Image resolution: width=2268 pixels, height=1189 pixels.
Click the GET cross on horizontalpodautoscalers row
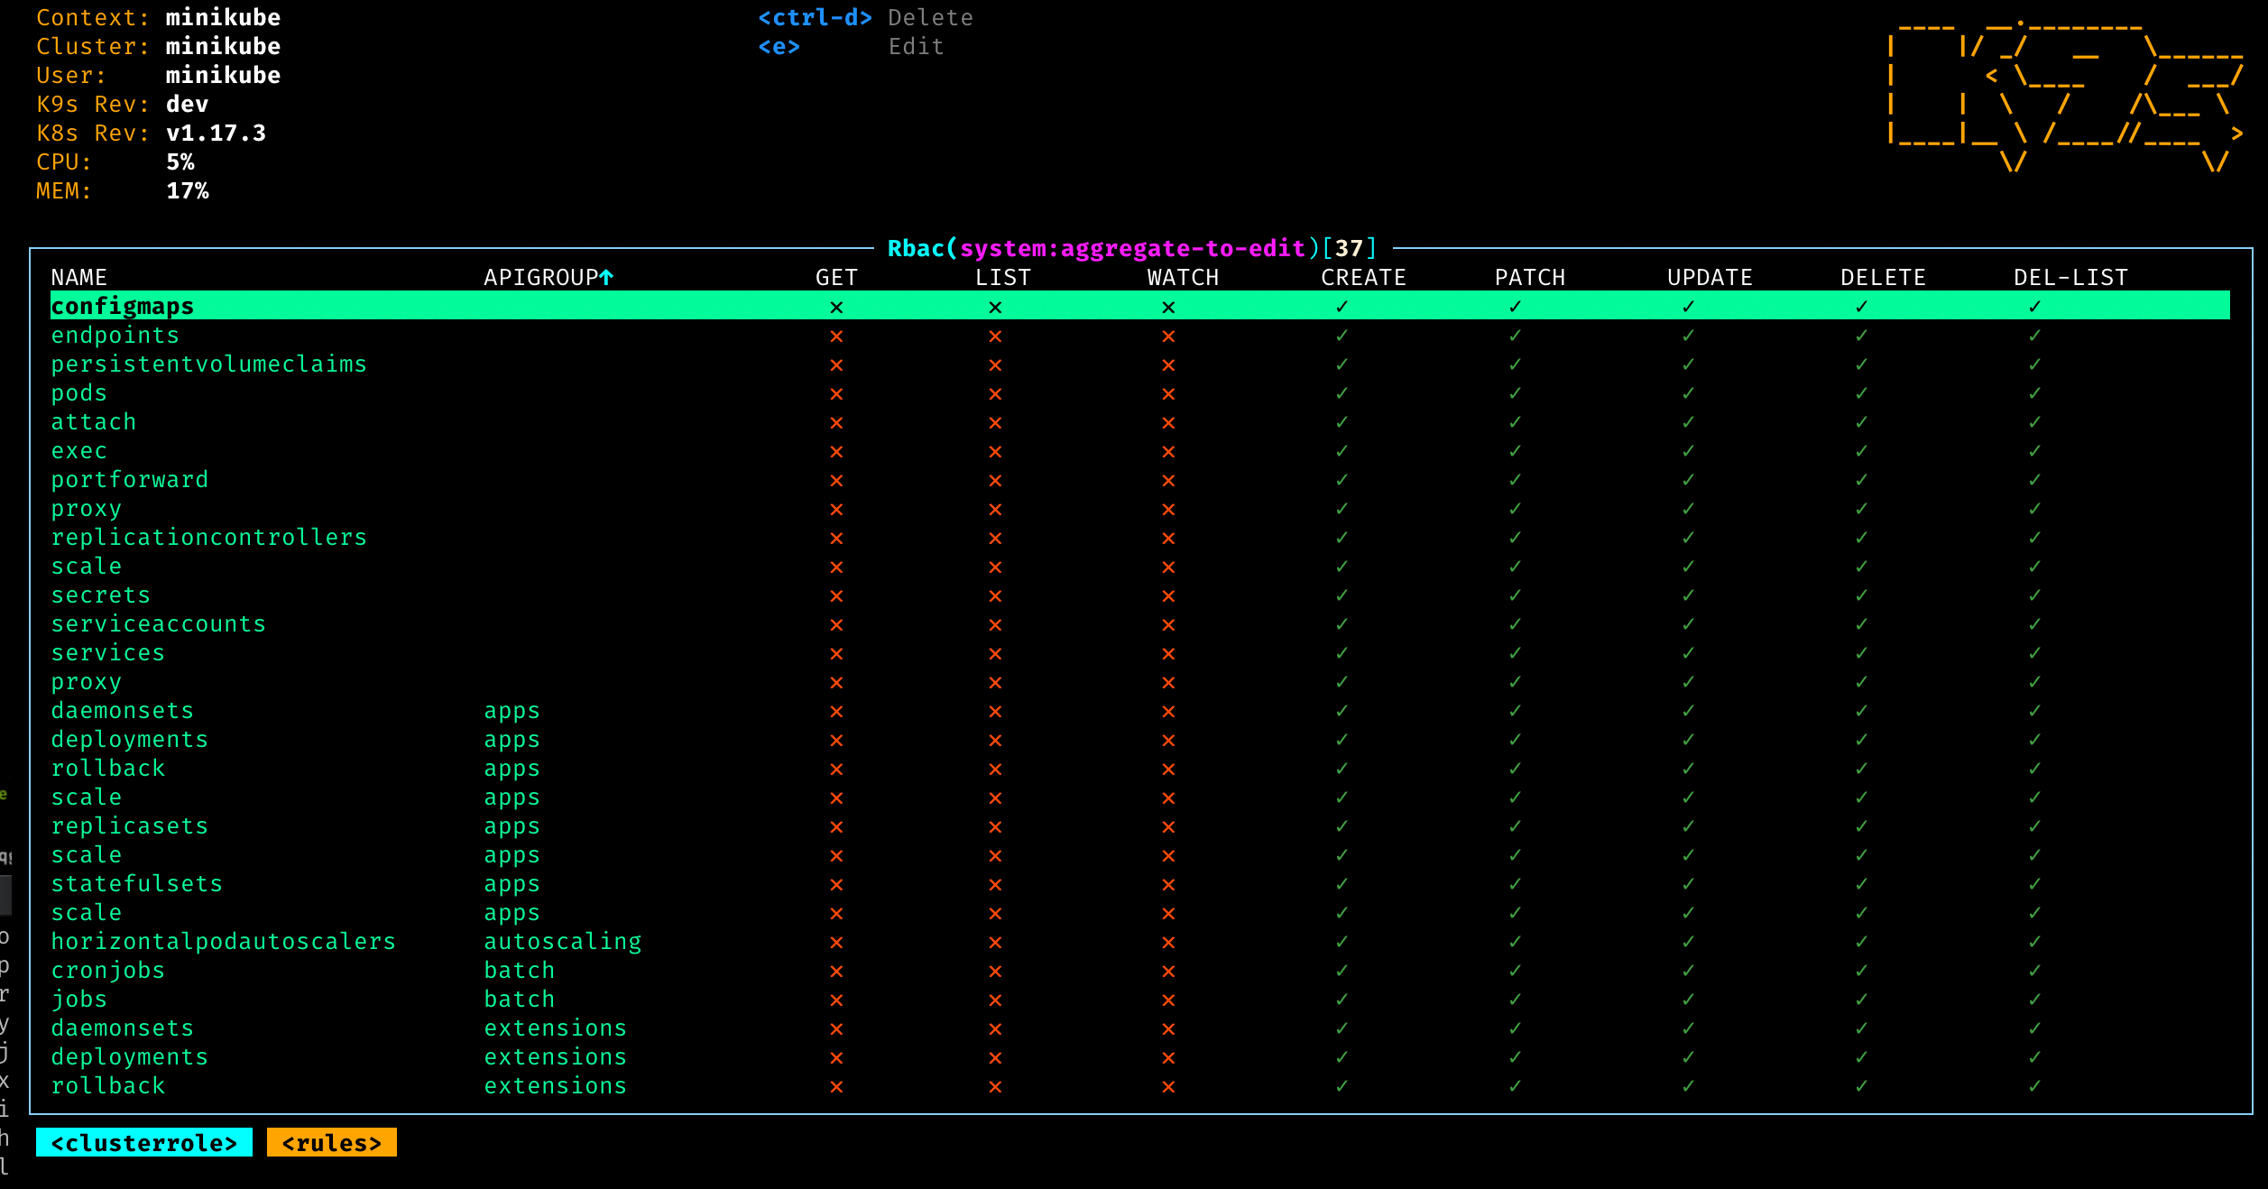[x=836, y=943]
